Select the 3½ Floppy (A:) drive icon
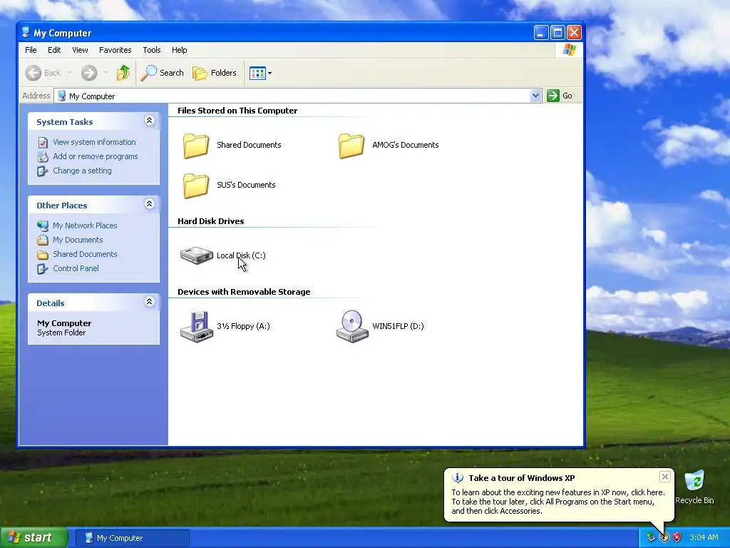 197,326
